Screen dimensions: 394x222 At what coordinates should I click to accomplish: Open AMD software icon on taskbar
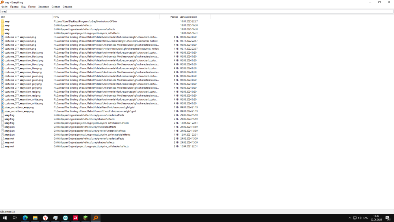pyautogui.click(x=75, y=218)
